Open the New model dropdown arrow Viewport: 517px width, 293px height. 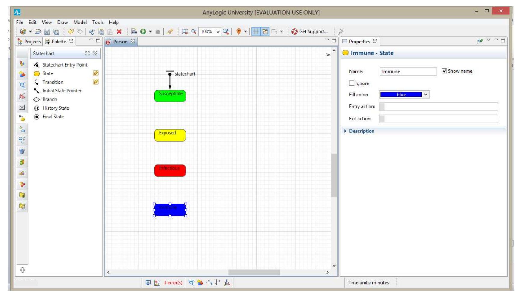[x=30, y=32]
